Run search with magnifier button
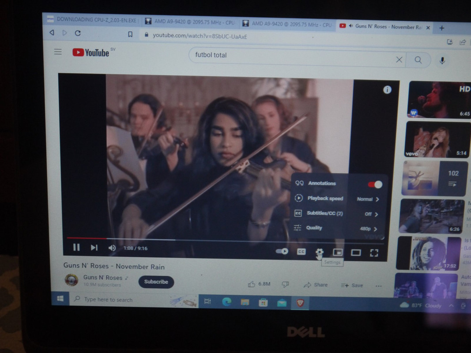The width and height of the screenshot is (471, 353). tap(418, 60)
